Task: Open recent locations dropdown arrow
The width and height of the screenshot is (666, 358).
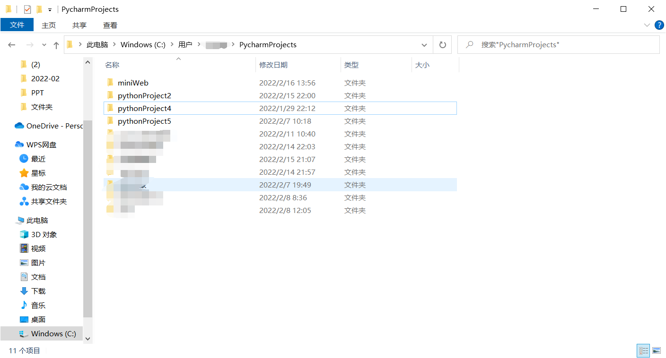Action: (x=44, y=45)
